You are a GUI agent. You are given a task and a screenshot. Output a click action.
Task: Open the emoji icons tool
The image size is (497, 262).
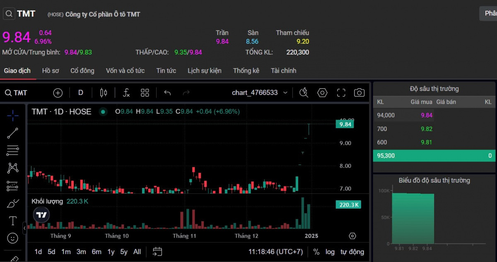coord(13,238)
